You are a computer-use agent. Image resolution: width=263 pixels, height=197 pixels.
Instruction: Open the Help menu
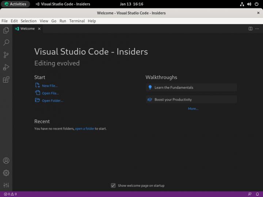(x=92, y=21)
